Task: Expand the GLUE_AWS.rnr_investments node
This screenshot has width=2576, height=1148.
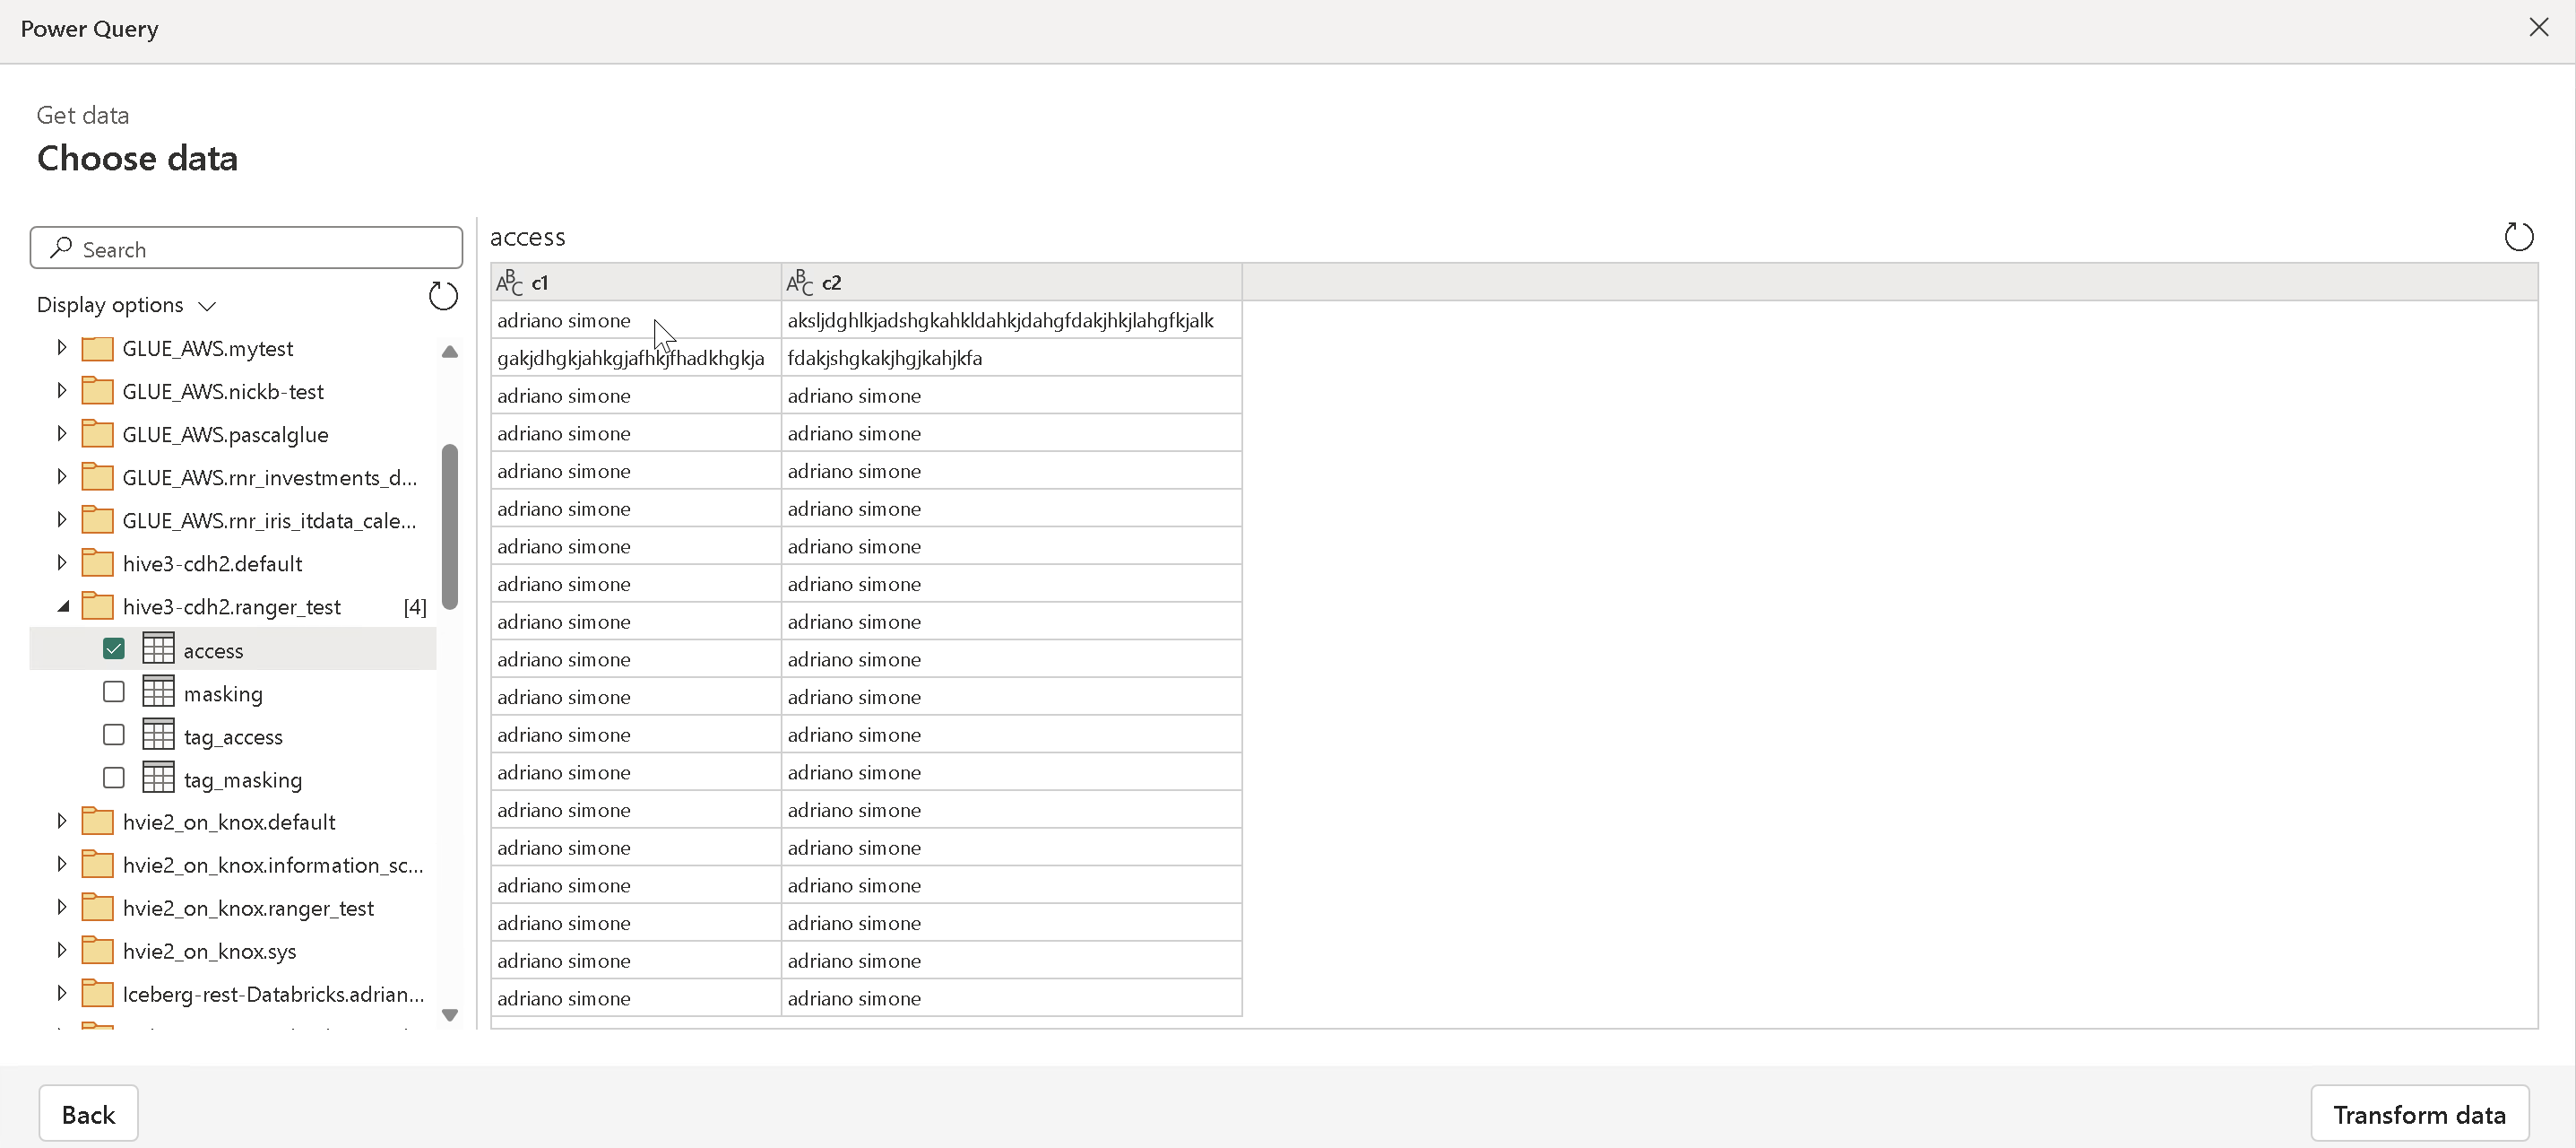Action: [61, 477]
